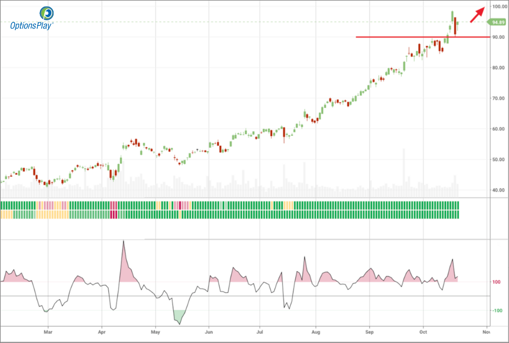Select the green shaded oscillator dip in May
The width and height of the screenshot is (509, 343).
click(x=178, y=316)
